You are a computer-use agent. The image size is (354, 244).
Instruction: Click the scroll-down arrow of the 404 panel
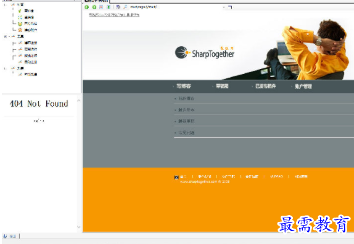tap(78, 227)
